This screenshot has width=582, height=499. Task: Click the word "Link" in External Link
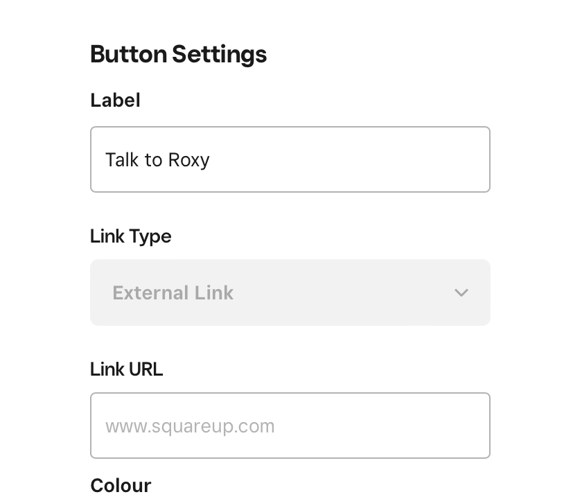point(215,293)
